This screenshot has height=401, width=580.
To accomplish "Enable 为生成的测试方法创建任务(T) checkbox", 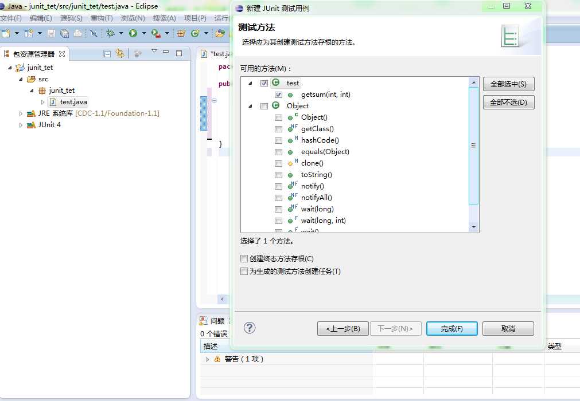I will 244,272.
